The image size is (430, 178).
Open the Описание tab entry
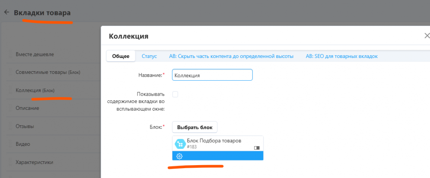(28, 108)
